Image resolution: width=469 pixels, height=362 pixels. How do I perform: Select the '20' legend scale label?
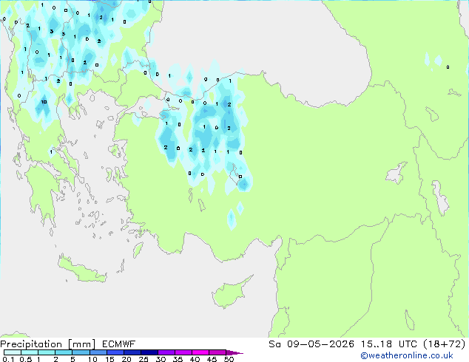pos(126,359)
